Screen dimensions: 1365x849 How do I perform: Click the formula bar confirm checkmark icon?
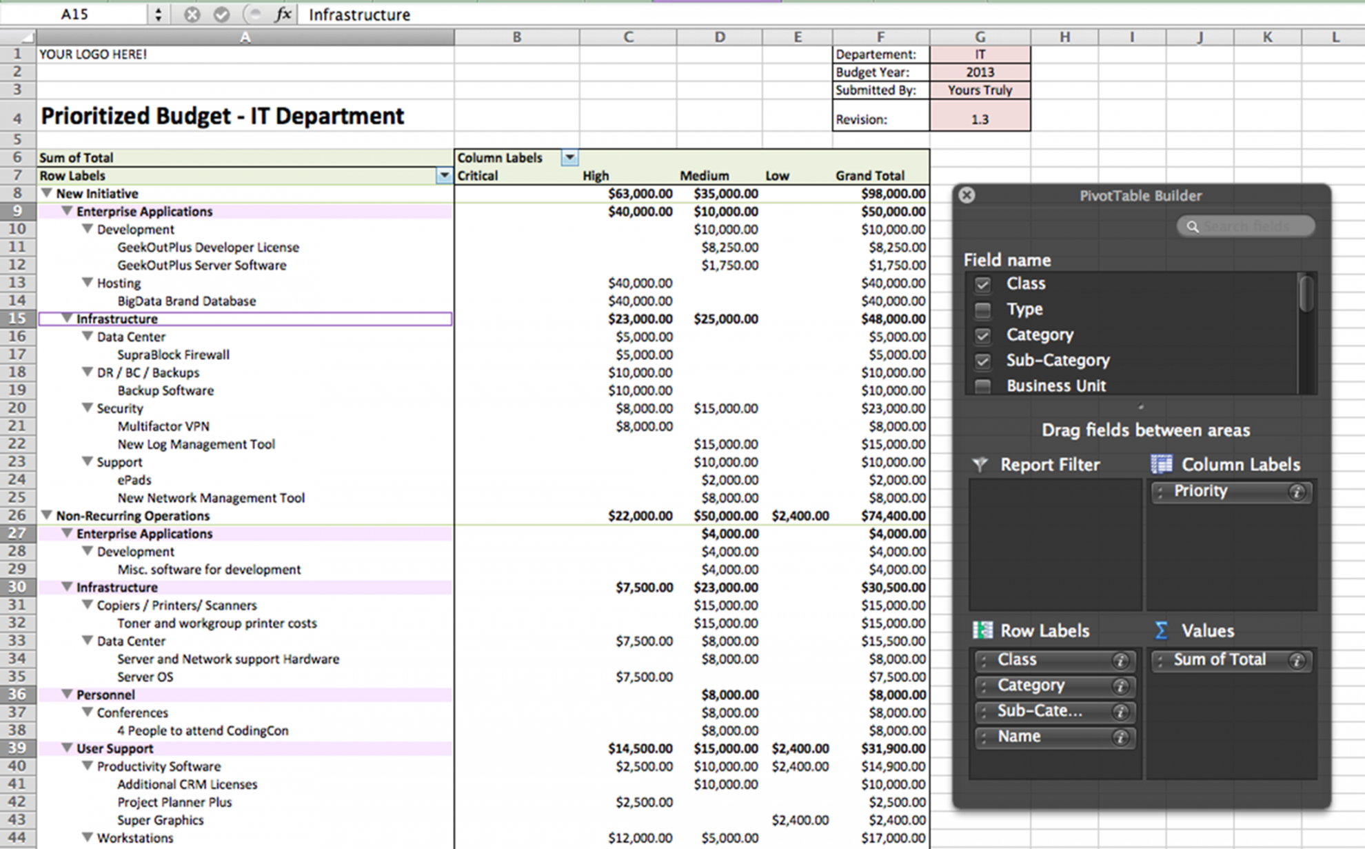pos(221,14)
